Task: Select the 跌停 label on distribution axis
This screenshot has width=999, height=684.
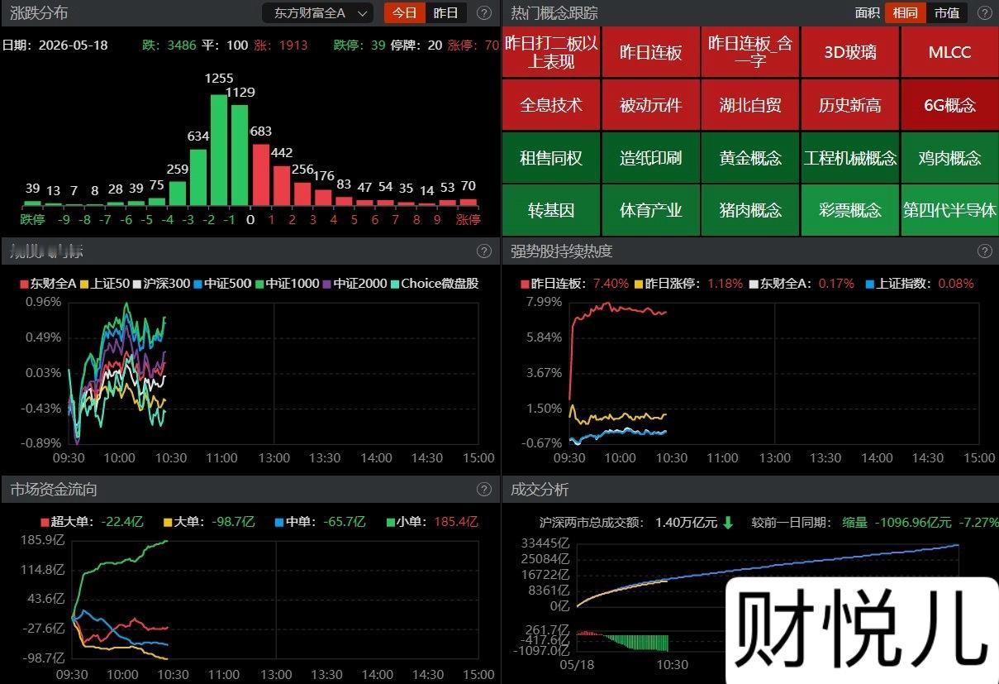Action: tap(32, 219)
